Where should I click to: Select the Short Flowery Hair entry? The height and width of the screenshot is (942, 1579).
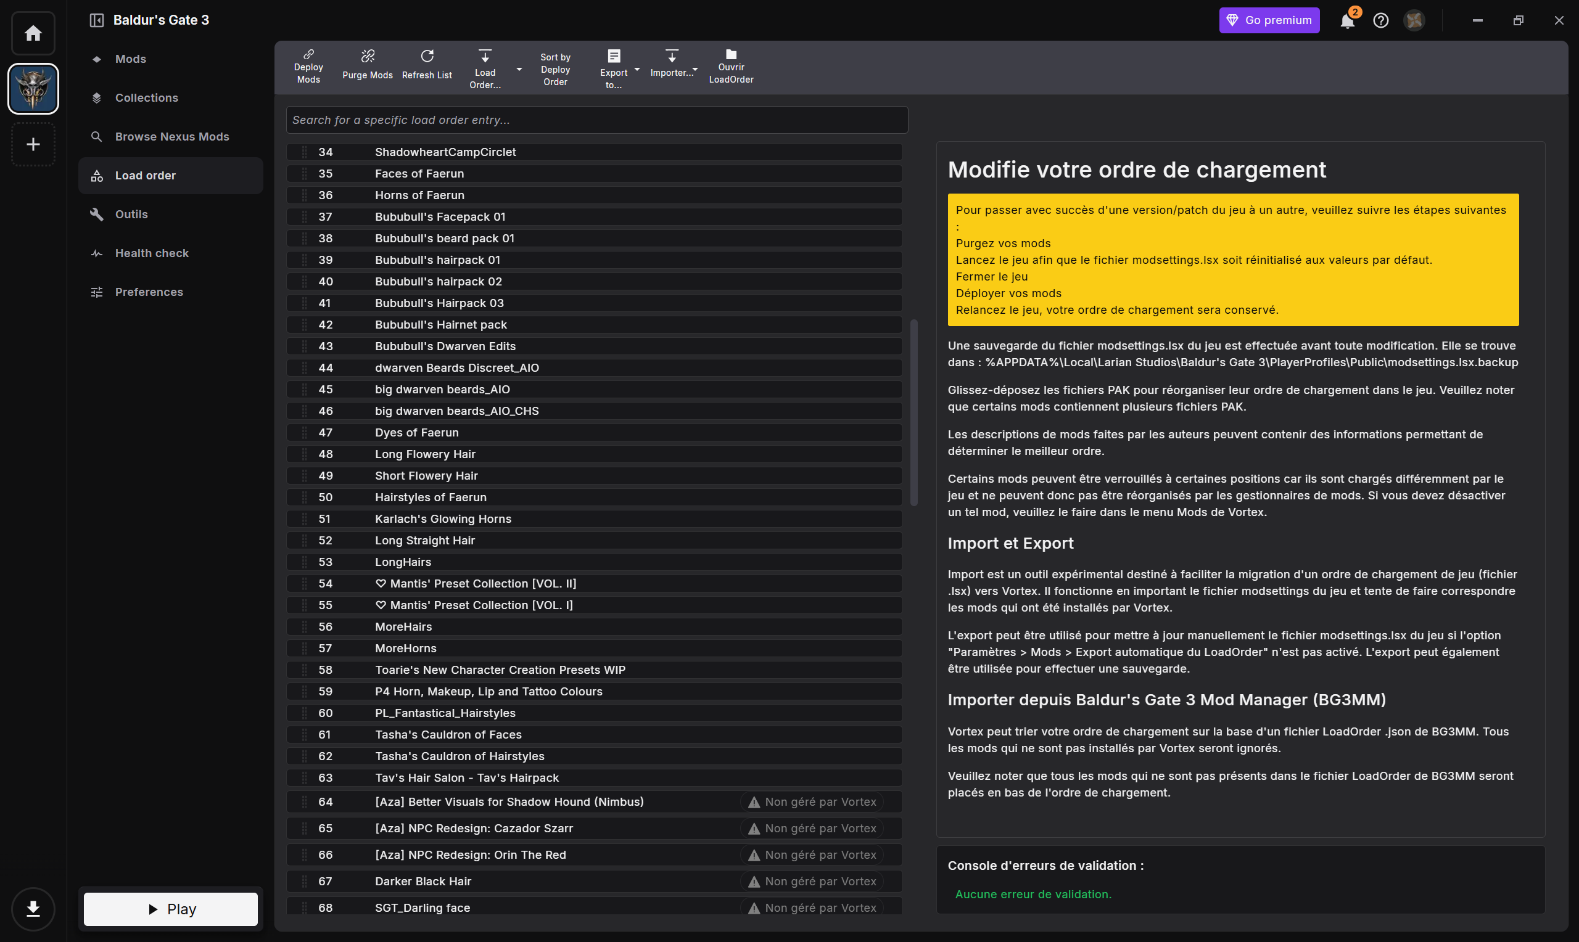pyautogui.click(x=594, y=476)
